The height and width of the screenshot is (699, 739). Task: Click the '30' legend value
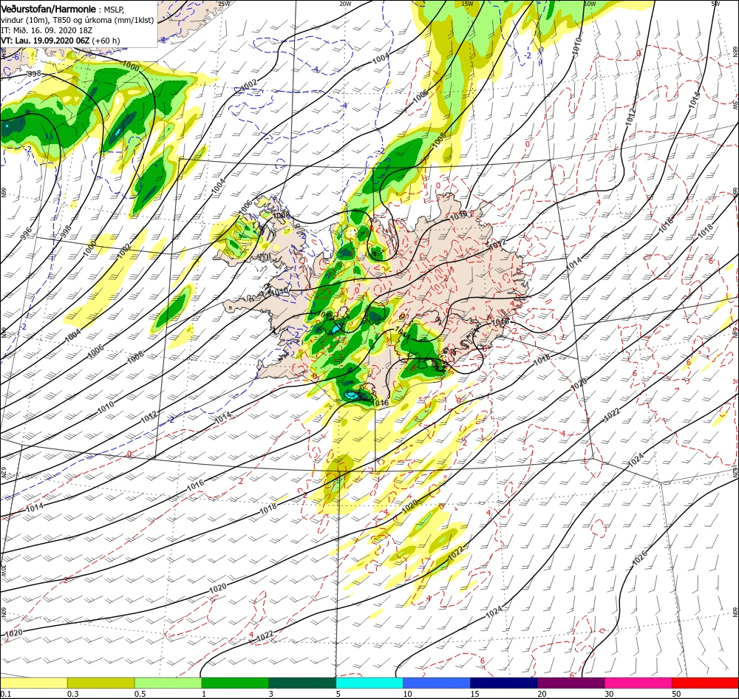[x=609, y=694]
